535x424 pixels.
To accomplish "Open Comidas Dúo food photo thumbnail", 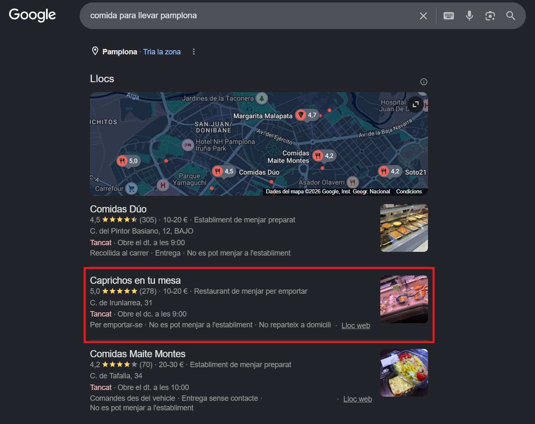I will click(404, 228).
